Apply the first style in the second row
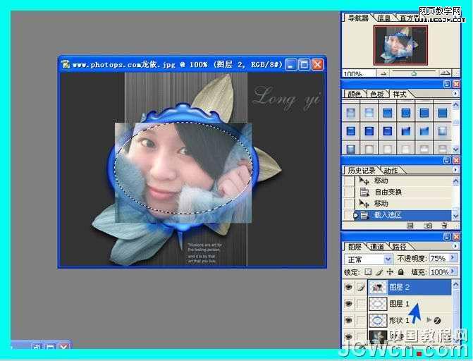Image resolution: width=473 pixels, height=361 pixels. coord(350,131)
